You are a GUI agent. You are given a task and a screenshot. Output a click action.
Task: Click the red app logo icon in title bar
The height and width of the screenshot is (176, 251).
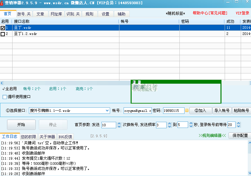pos(2,3)
